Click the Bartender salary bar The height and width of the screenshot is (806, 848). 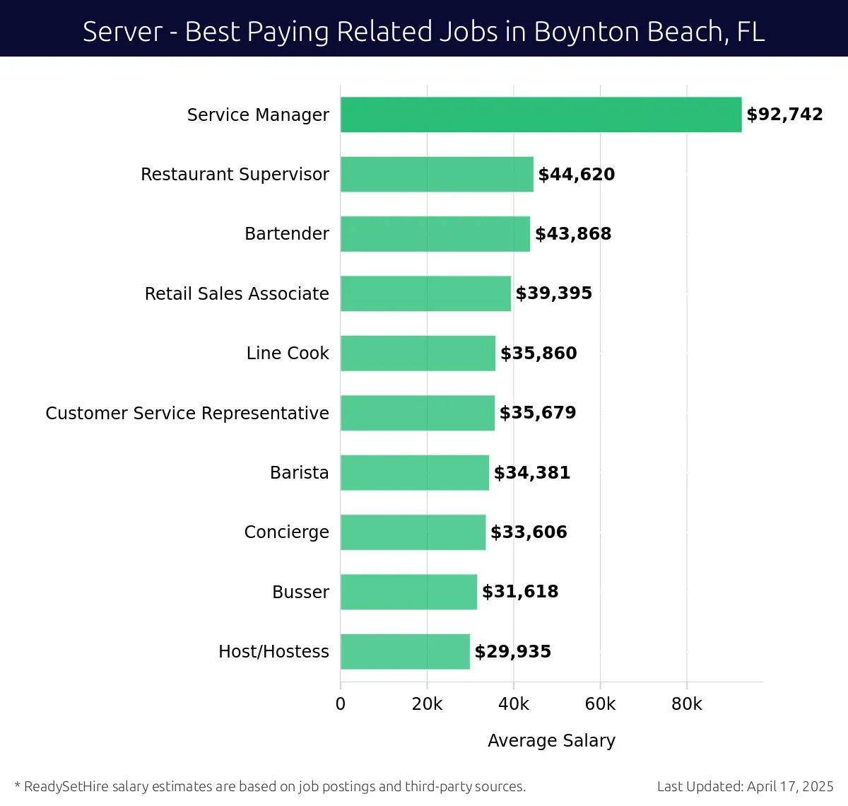435,234
